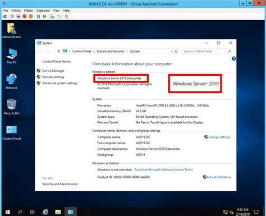This screenshot has width=266, height=216.
Task: Click the red Shut Down toolbar icon
Action: (25, 17)
